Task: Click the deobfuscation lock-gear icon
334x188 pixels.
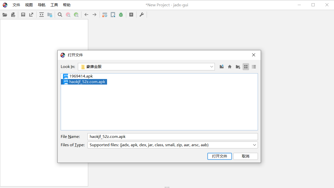Action: coord(105,15)
